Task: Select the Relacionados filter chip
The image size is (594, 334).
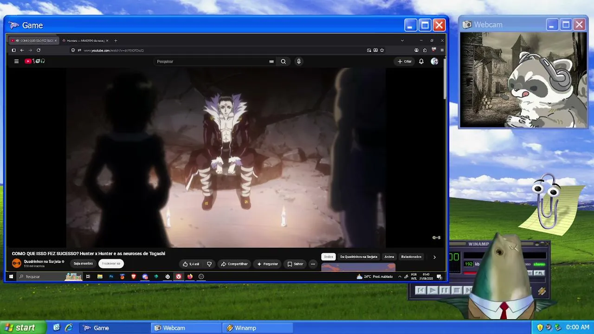Action: click(x=411, y=257)
